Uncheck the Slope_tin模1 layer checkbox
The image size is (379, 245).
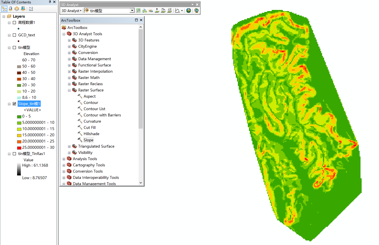(x=15, y=104)
